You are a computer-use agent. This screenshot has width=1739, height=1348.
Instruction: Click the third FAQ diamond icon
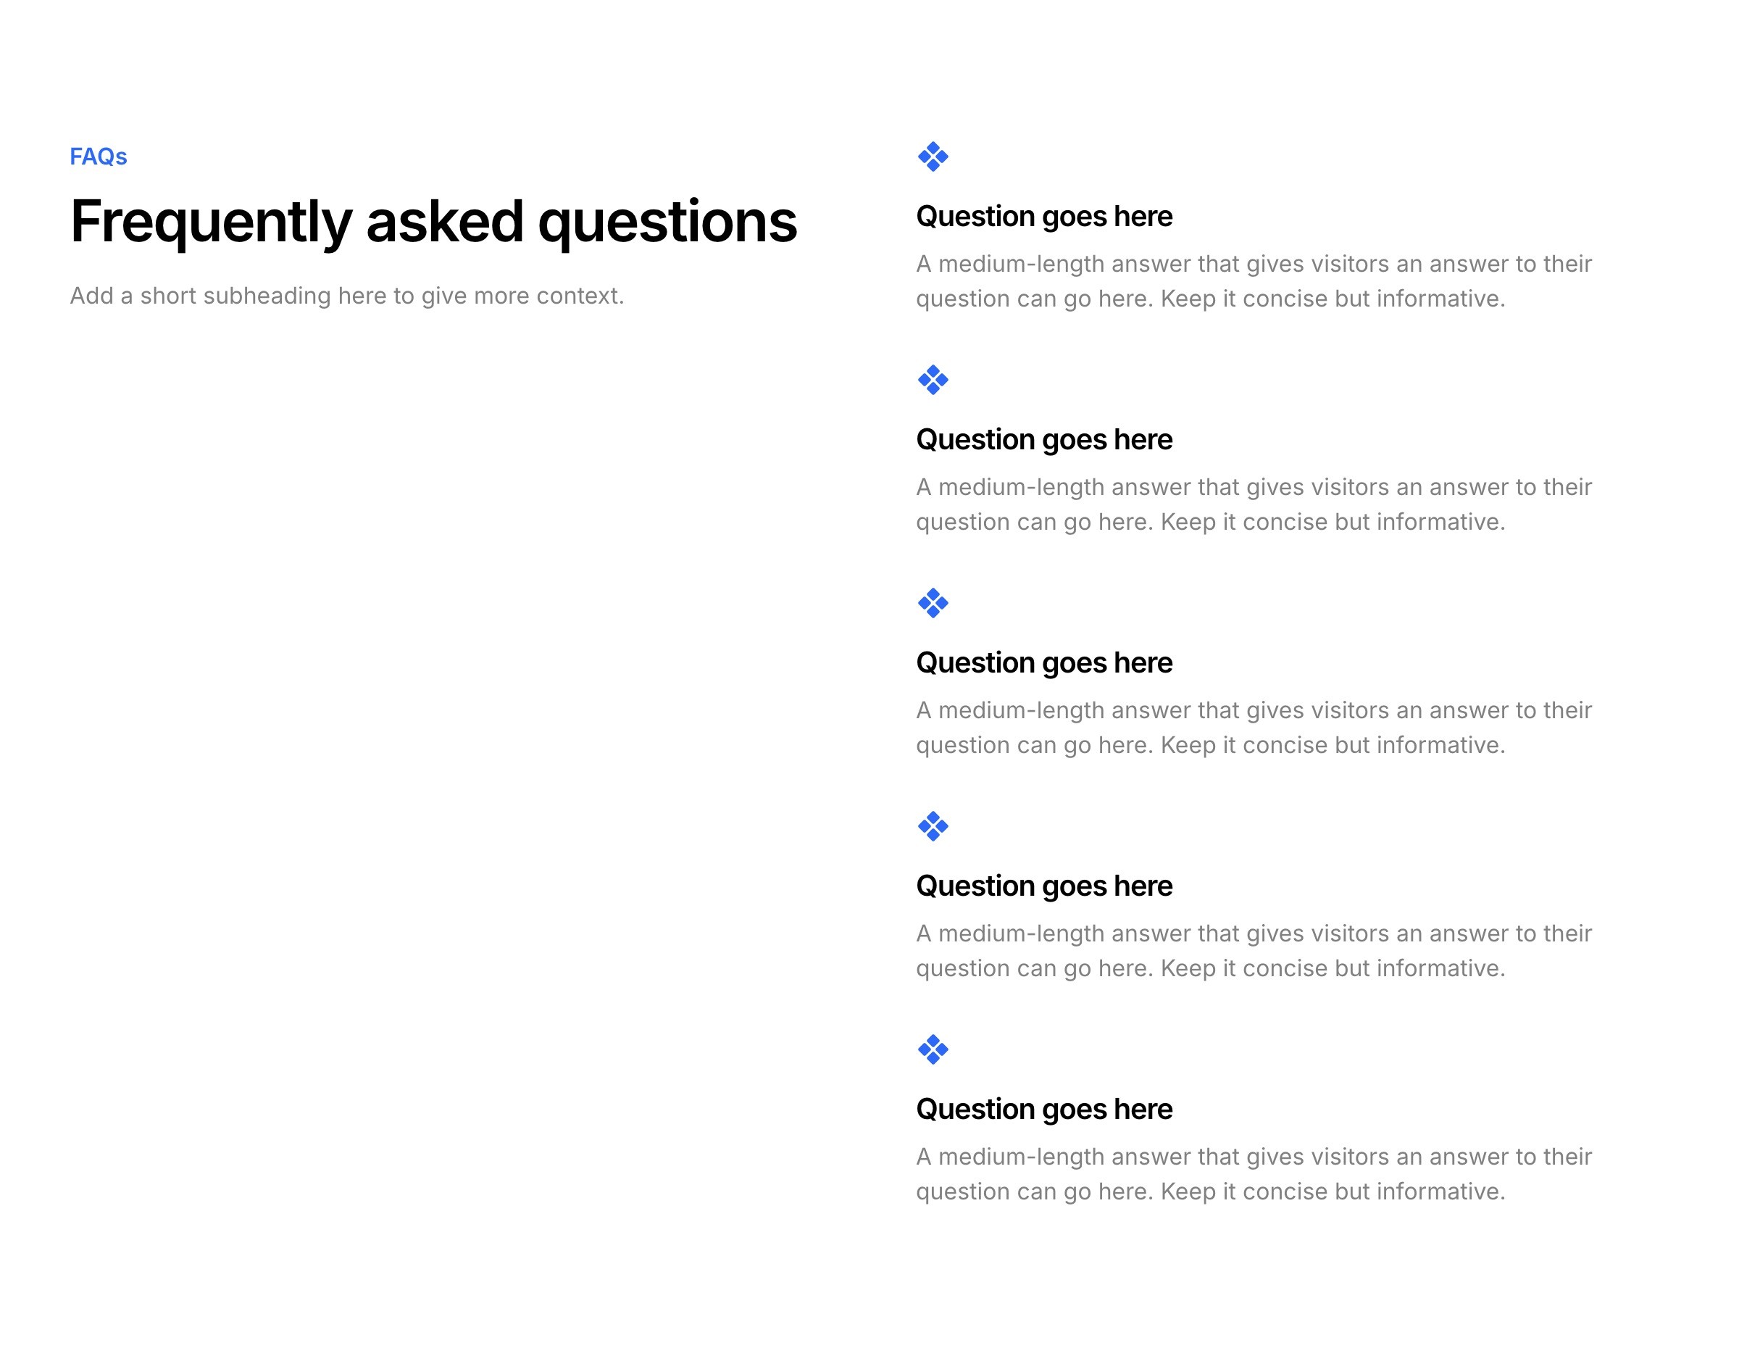(x=933, y=603)
